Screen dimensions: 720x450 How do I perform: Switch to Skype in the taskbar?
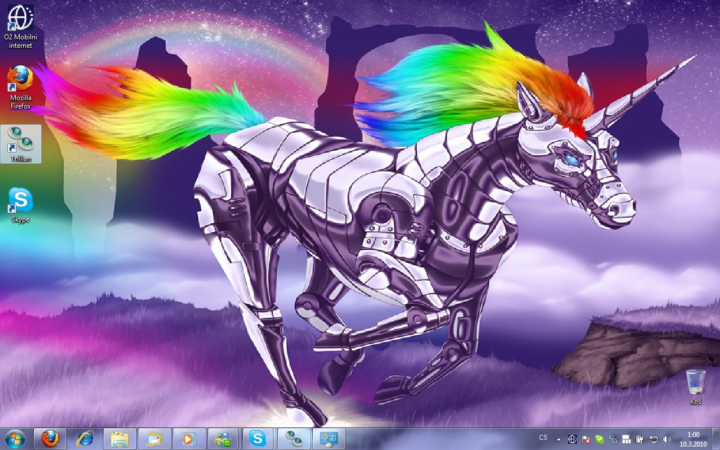258,438
